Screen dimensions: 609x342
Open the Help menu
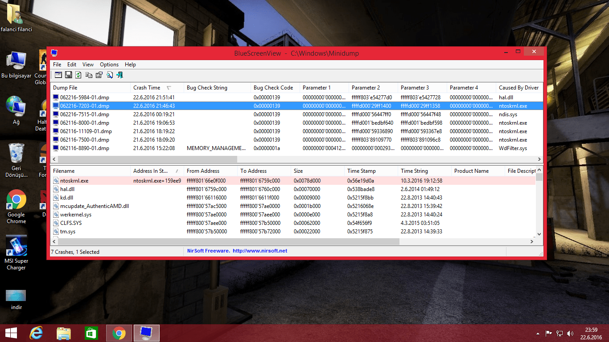tap(130, 65)
